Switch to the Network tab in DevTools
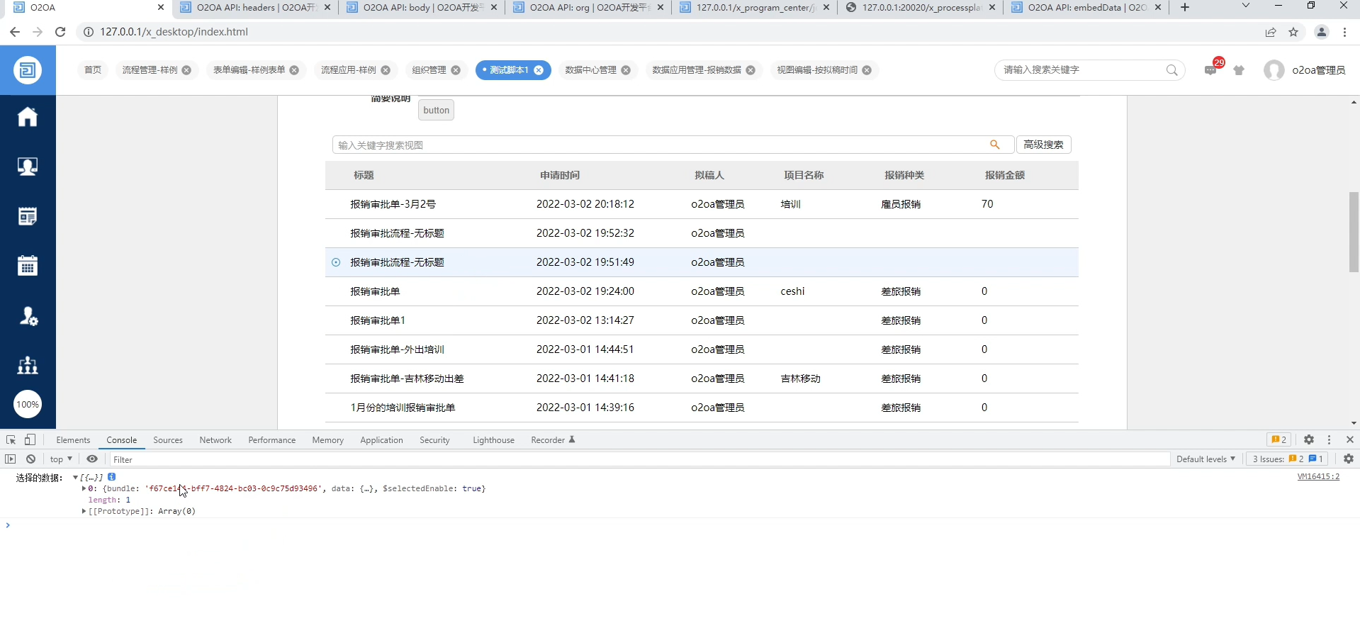This screenshot has height=628, width=1360. coord(215,440)
